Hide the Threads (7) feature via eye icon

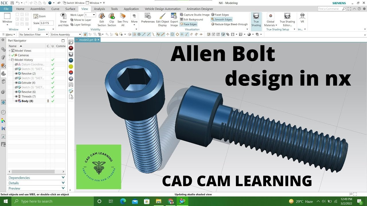[16, 96]
